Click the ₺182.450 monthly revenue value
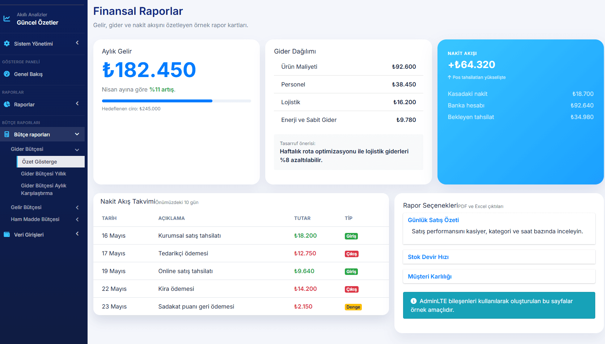This screenshot has height=344, width=605. [149, 70]
